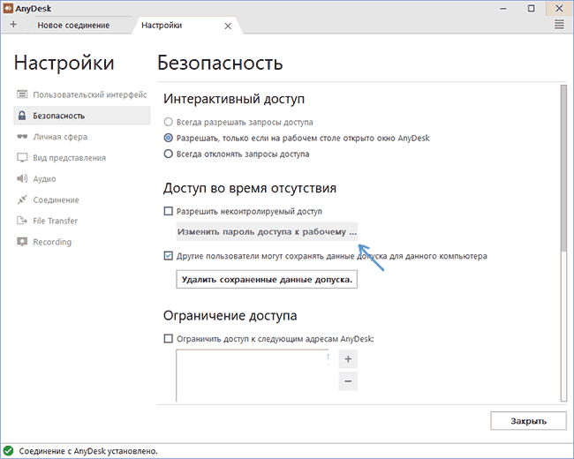The width and height of the screenshot is (574, 459).
Task: Click the Соединение settings icon
Action: 22,200
